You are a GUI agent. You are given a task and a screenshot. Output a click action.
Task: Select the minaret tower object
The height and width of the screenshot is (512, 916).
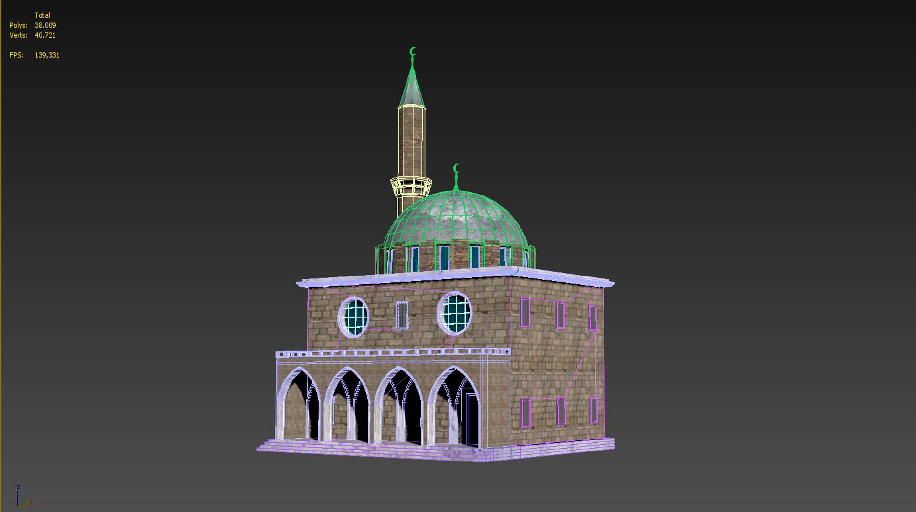point(411,143)
